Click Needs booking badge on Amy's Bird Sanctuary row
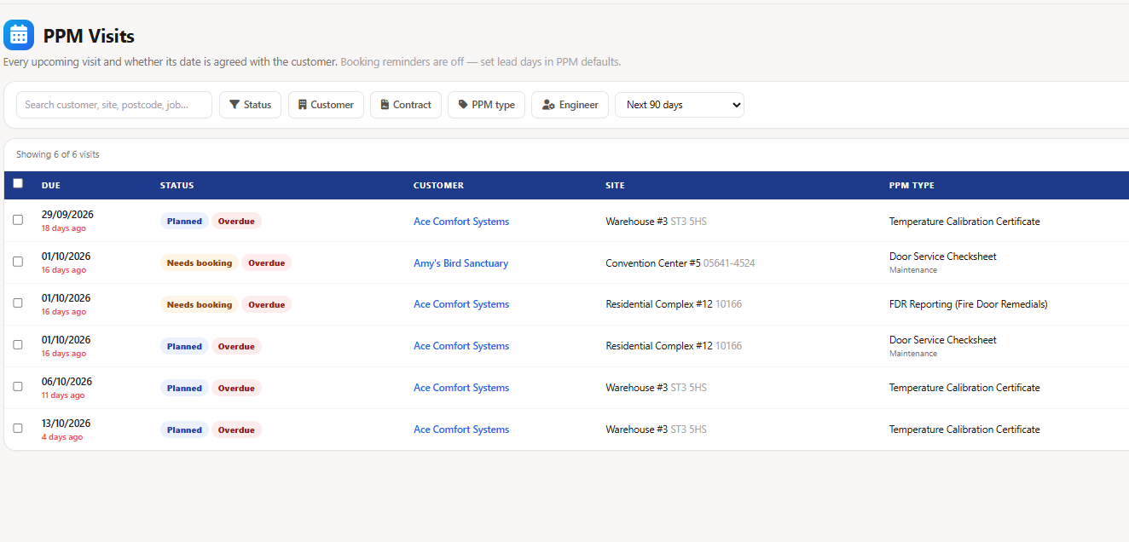Screen dimensions: 1129x542 tap(200, 263)
